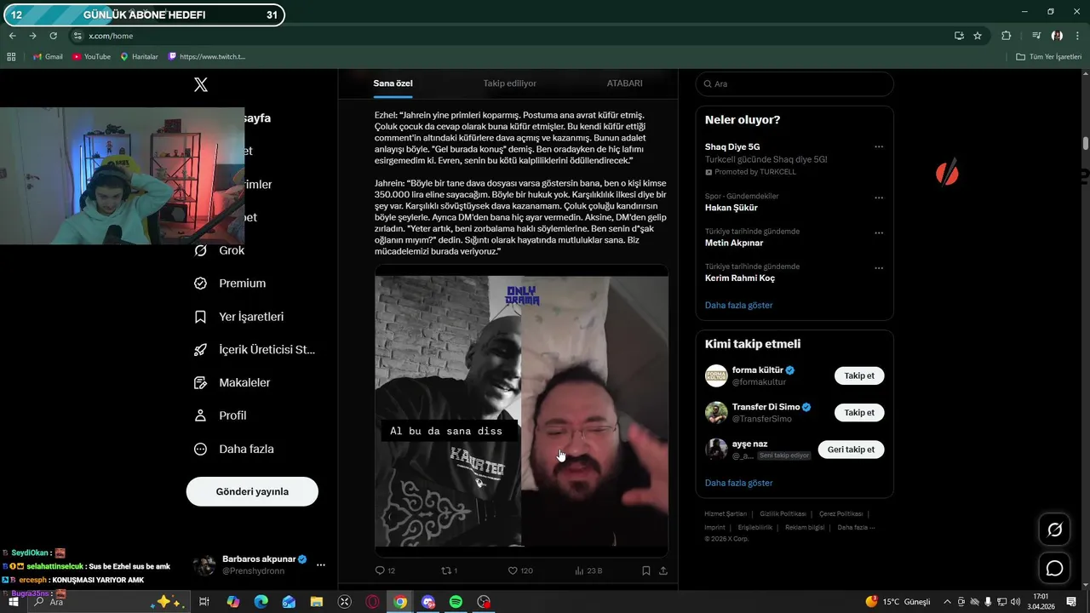Click browser back arrow
The height and width of the screenshot is (613, 1090).
click(x=12, y=36)
